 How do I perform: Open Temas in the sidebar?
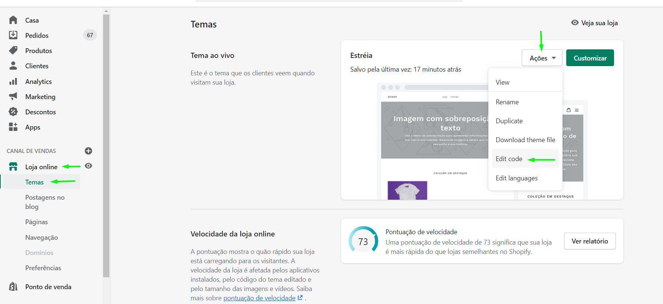[x=34, y=182]
